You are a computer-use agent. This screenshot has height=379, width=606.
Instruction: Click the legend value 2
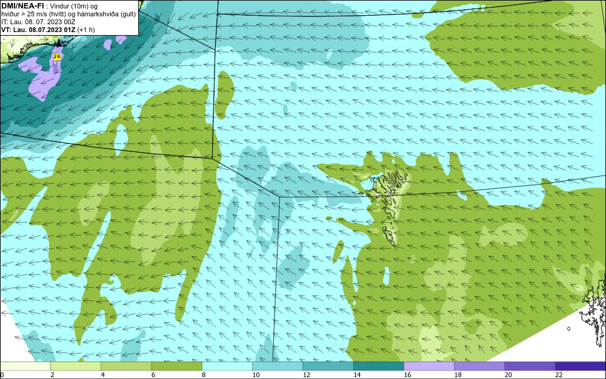[x=52, y=375]
